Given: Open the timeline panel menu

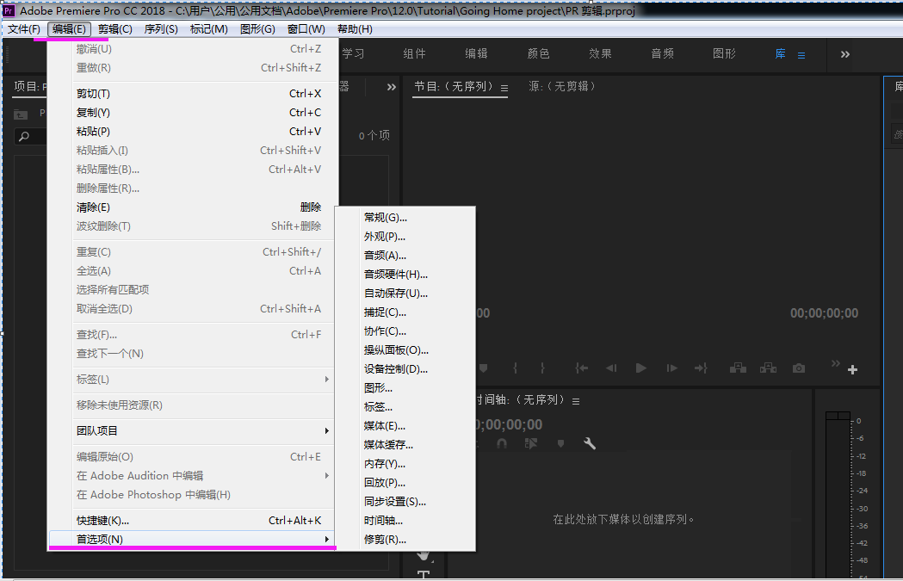Looking at the screenshot, I should [x=576, y=401].
